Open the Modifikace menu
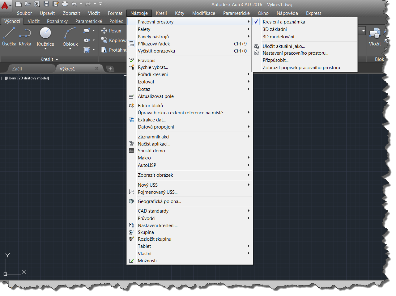The height and width of the screenshot is (296, 396). coord(203,13)
